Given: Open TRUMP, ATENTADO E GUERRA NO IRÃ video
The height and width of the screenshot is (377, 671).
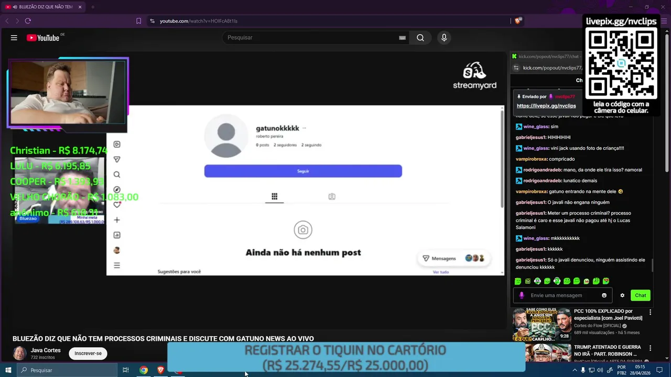Looking at the screenshot, I should pyautogui.click(x=607, y=351).
